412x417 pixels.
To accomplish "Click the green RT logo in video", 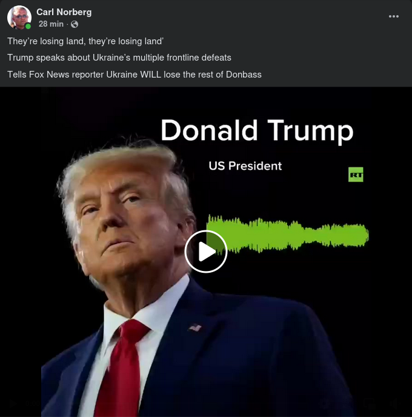I will pyautogui.click(x=356, y=175).
